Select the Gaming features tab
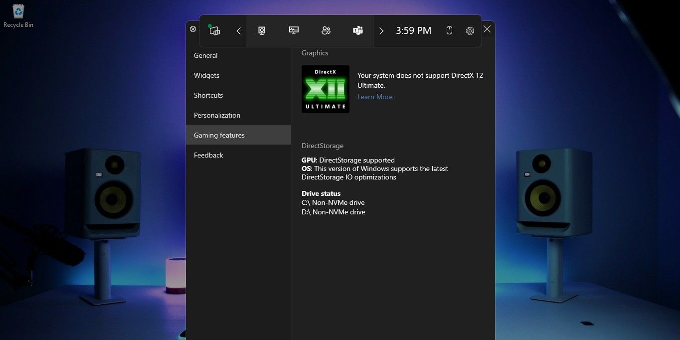The image size is (680, 340). click(219, 135)
